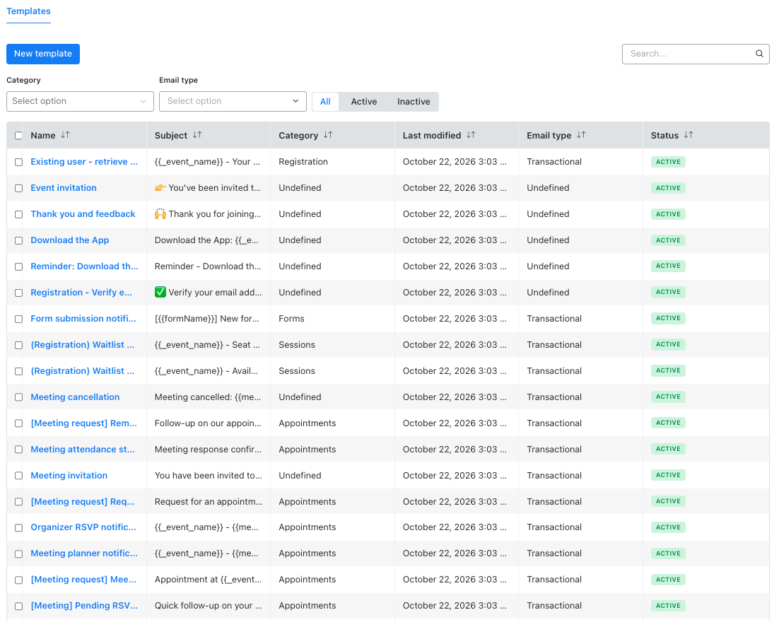Click subject '[{{formName}}] New for...'

point(207,319)
